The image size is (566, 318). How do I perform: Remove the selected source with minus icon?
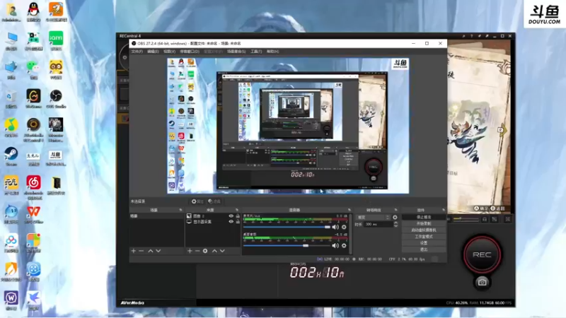pos(197,251)
